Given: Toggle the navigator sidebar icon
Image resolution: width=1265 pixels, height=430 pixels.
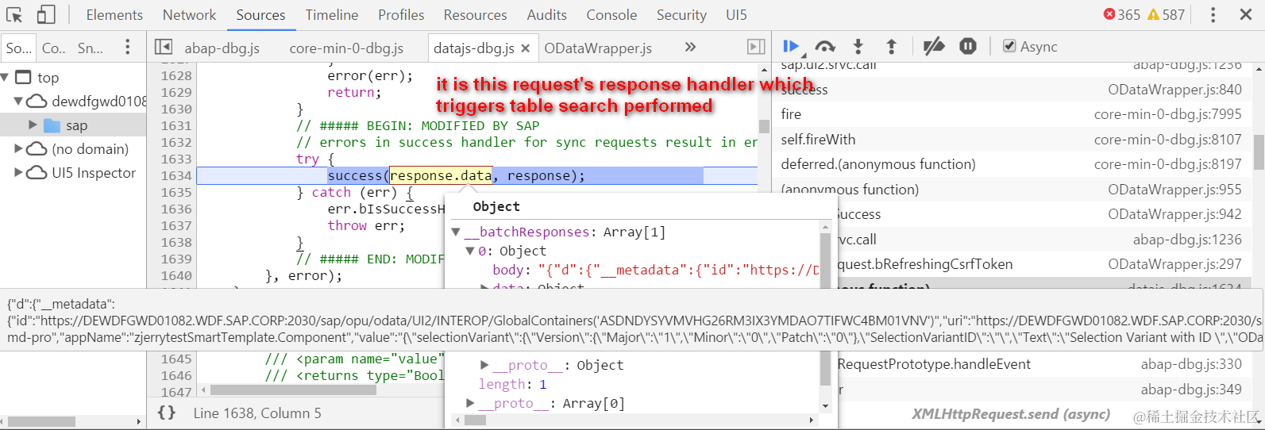Looking at the screenshot, I should (x=164, y=48).
